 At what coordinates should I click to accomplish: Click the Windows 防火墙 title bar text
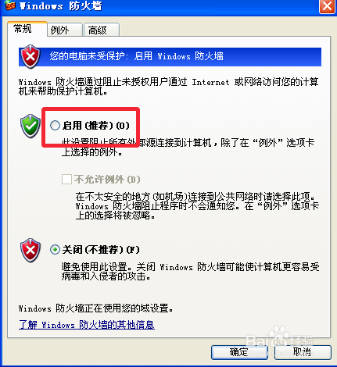61,5
